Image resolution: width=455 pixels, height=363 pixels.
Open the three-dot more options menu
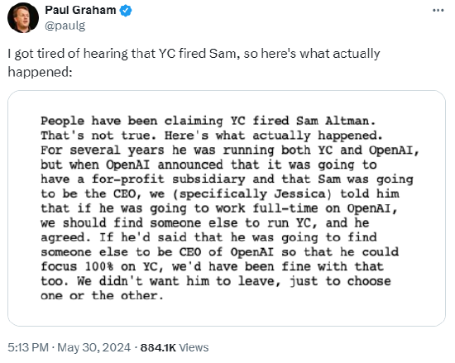(438, 11)
